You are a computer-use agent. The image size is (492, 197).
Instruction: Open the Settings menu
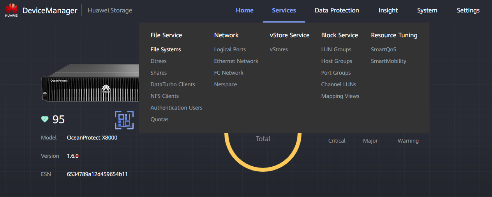pyautogui.click(x=468, y=10)
